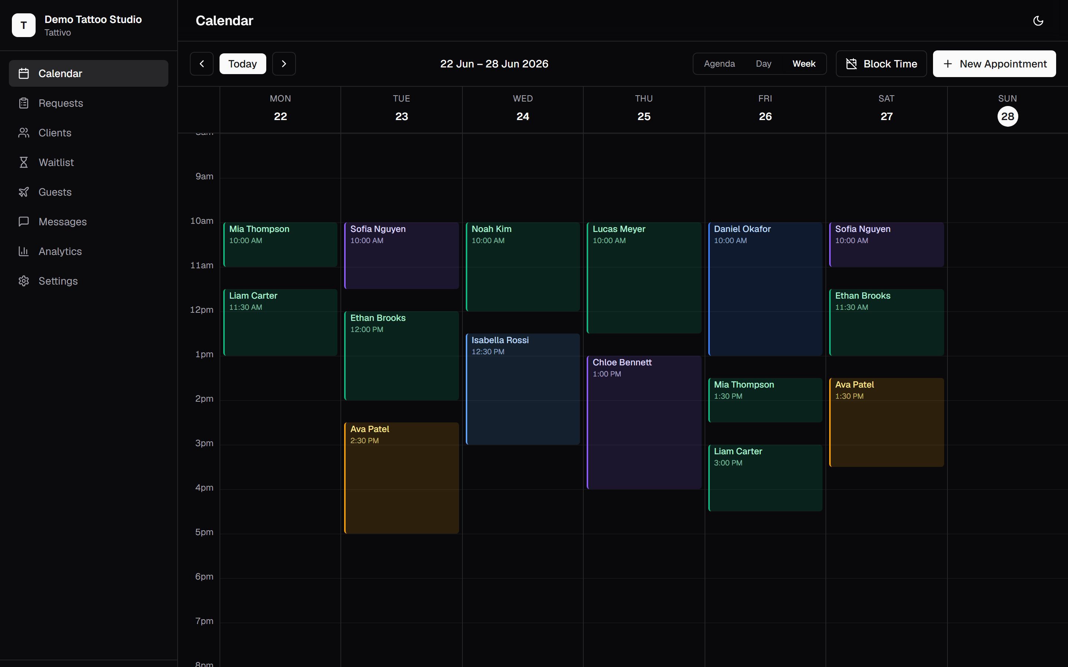Click the plus icon on New Appointment
The width and height of the screenshot is (1068, 667).
(x=947, y=64)
